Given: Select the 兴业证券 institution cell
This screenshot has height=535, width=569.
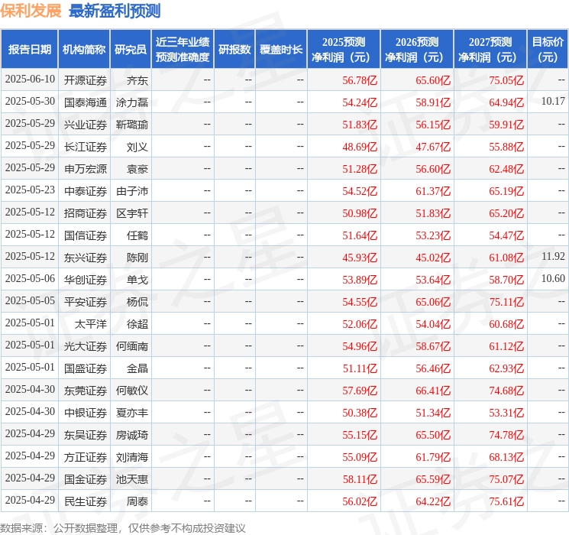Looking at the screenshot, I should pos(86,125).
